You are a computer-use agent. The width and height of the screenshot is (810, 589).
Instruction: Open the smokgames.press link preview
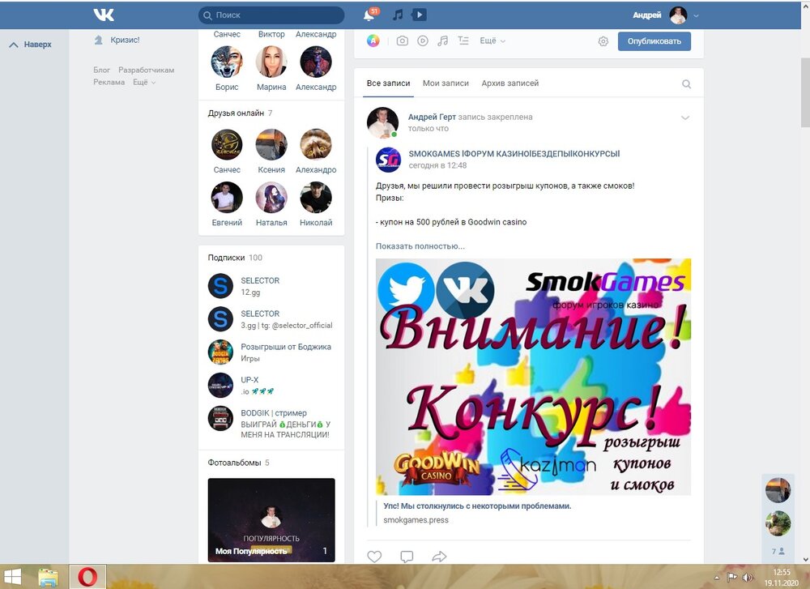477,513
